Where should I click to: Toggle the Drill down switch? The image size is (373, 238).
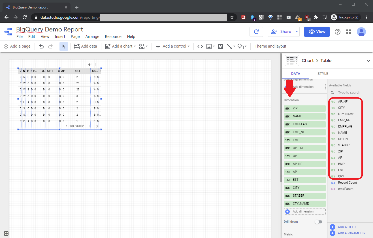click(x=319, y=222)
